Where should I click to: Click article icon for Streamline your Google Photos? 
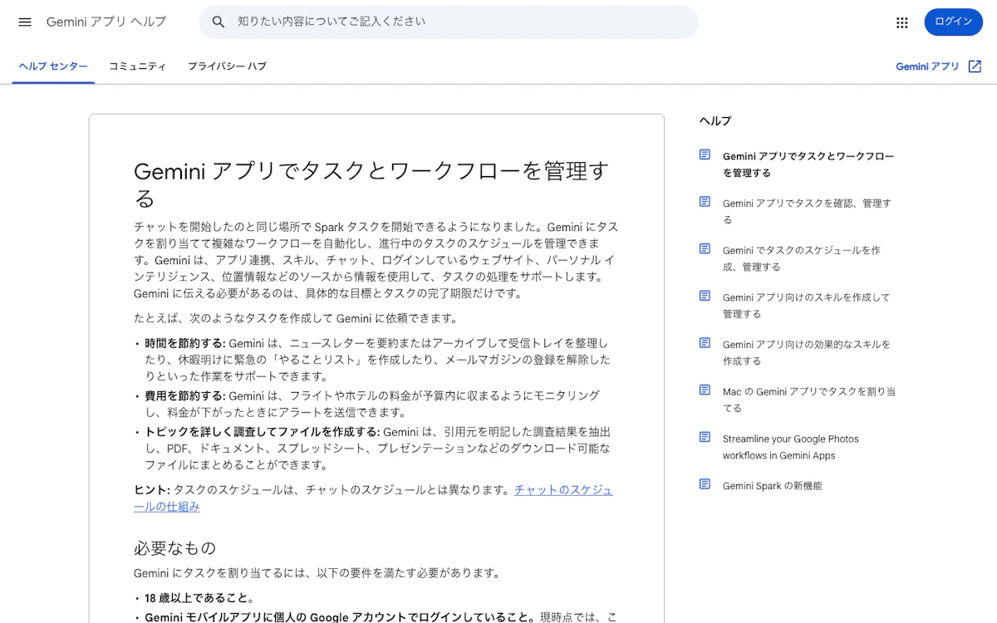pos(705,437)
